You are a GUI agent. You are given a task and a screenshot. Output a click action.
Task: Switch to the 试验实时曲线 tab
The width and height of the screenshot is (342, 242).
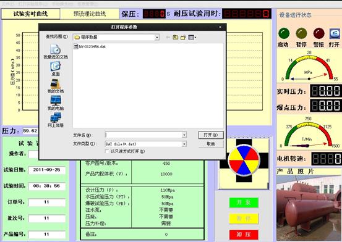pyautogui.click(x=30, y=14)
